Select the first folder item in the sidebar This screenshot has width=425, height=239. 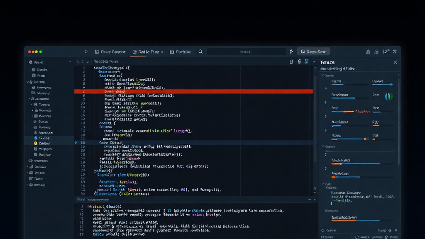[39, 70]
